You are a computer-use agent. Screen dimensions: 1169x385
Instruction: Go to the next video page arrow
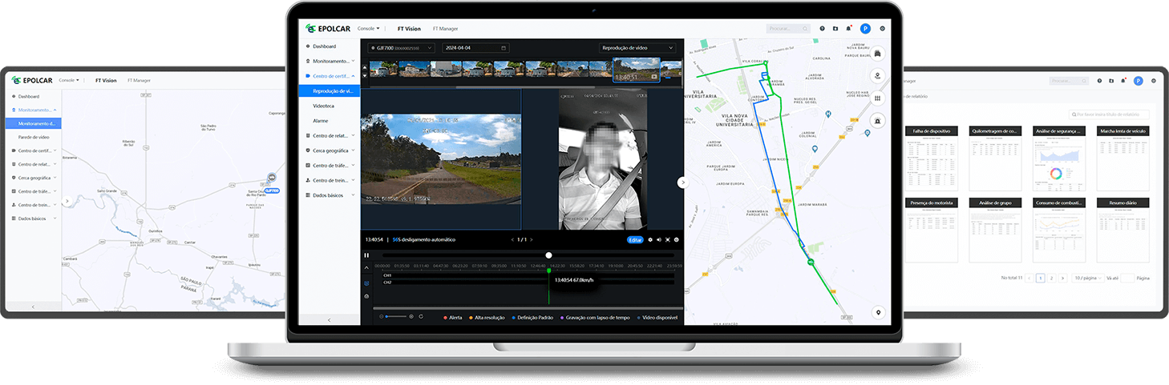point(532,239)
